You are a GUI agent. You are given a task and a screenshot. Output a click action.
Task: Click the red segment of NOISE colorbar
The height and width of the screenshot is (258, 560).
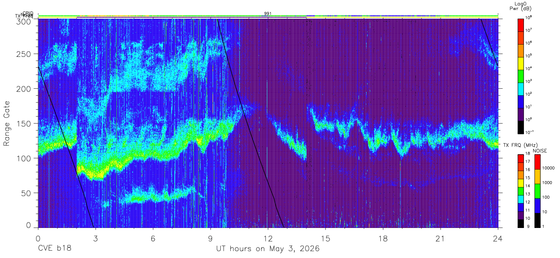pyautogui.click(x=537, y=162)
